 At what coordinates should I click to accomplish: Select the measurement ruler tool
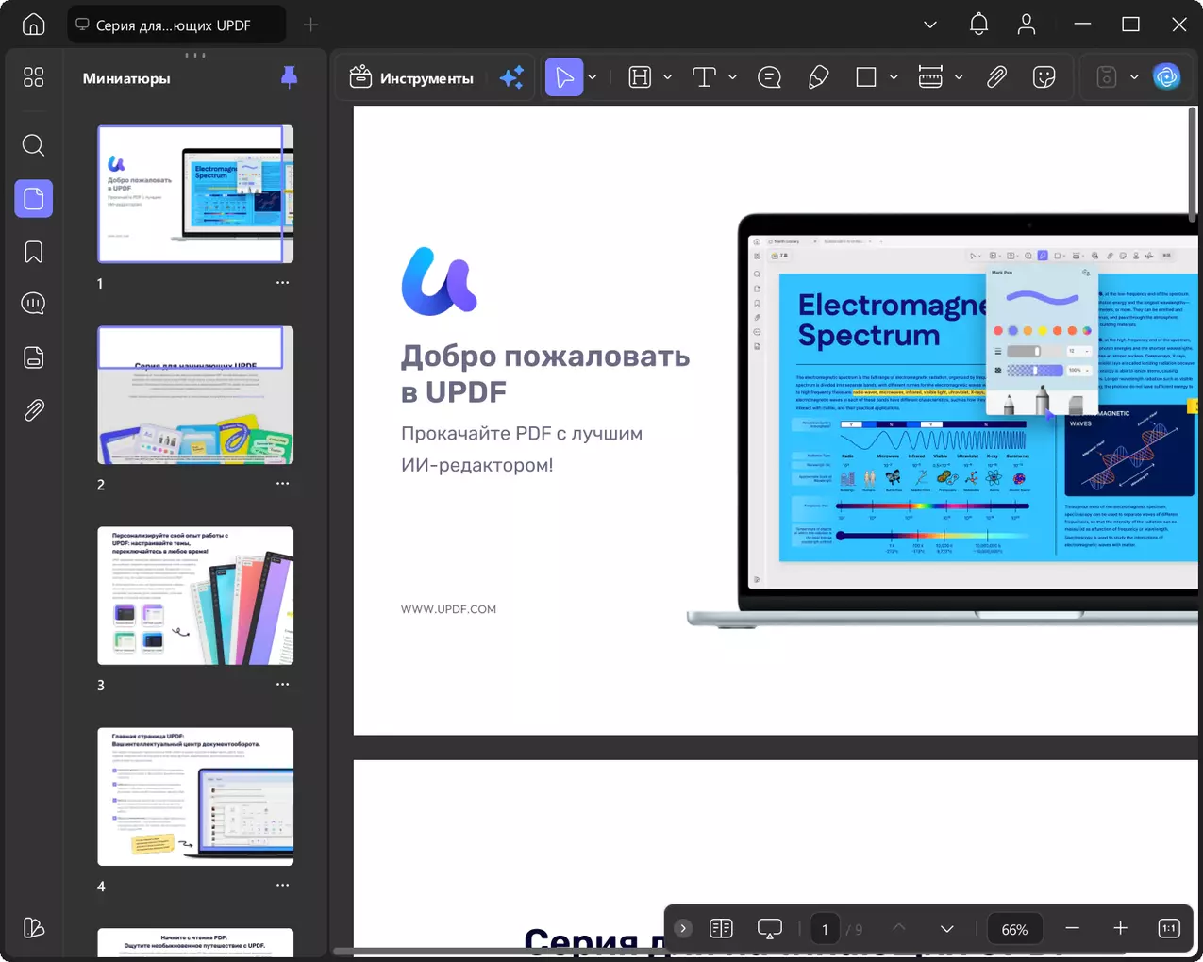[x=930, y=77]
